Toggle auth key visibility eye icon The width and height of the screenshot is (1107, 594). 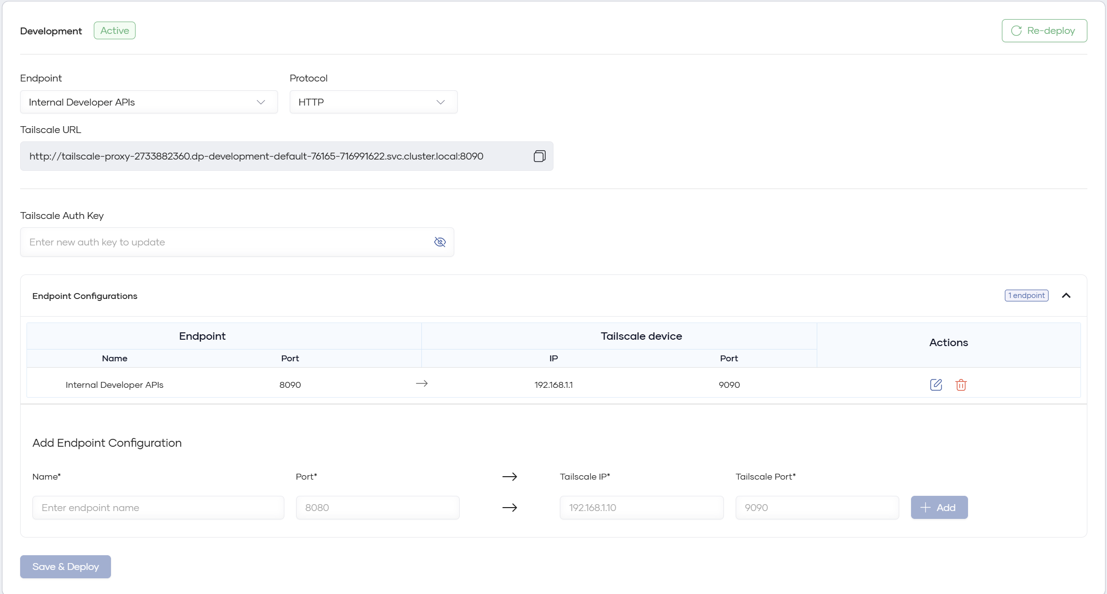point(440,242)
